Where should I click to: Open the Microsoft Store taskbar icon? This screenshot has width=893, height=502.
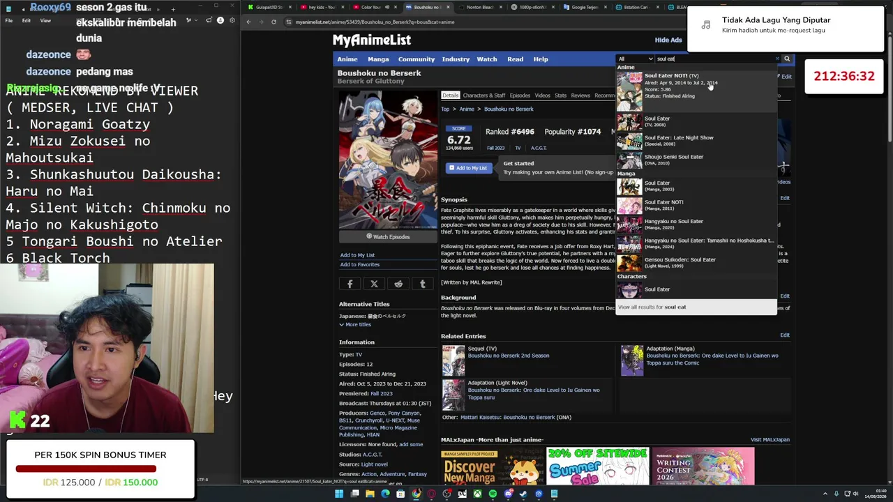400,494
